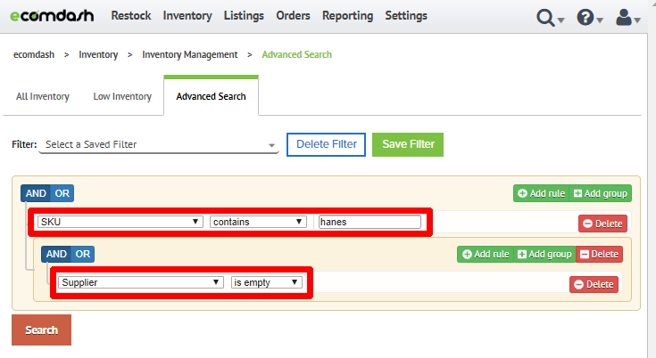The height and width of the screenshot is (358, 656).
Task: Add rule to the top group
Action: pyautogui.click(x=542, y=193)
